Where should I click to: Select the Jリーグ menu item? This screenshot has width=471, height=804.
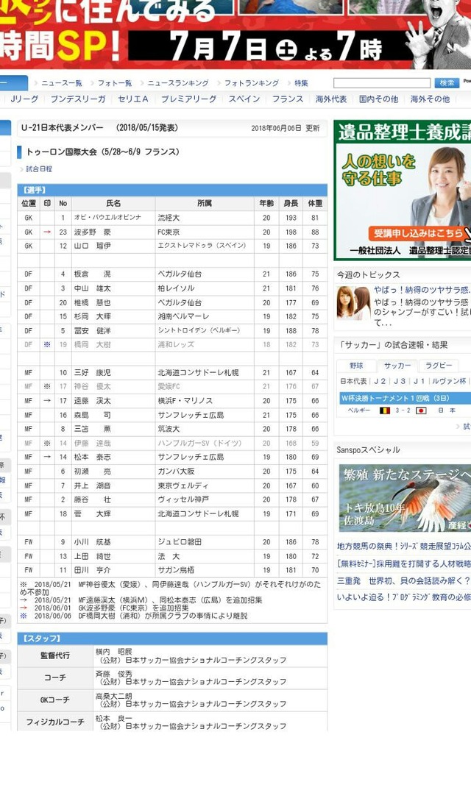click(24, 99)
